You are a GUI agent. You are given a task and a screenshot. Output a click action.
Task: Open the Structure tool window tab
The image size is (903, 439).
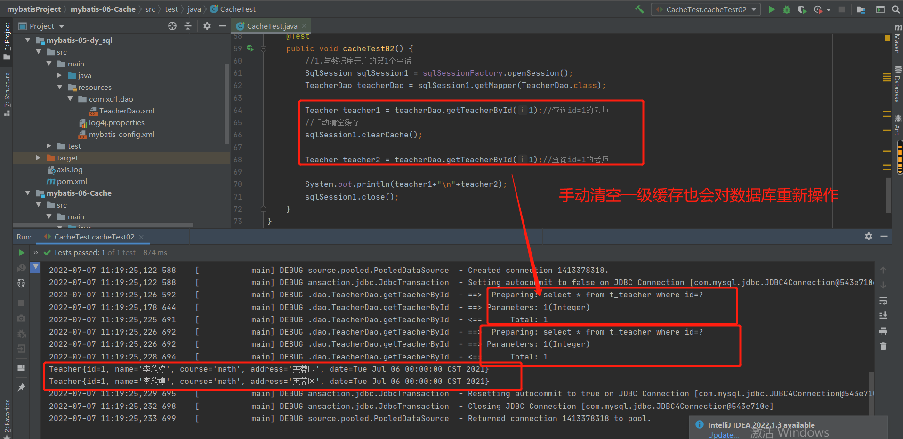7,94
